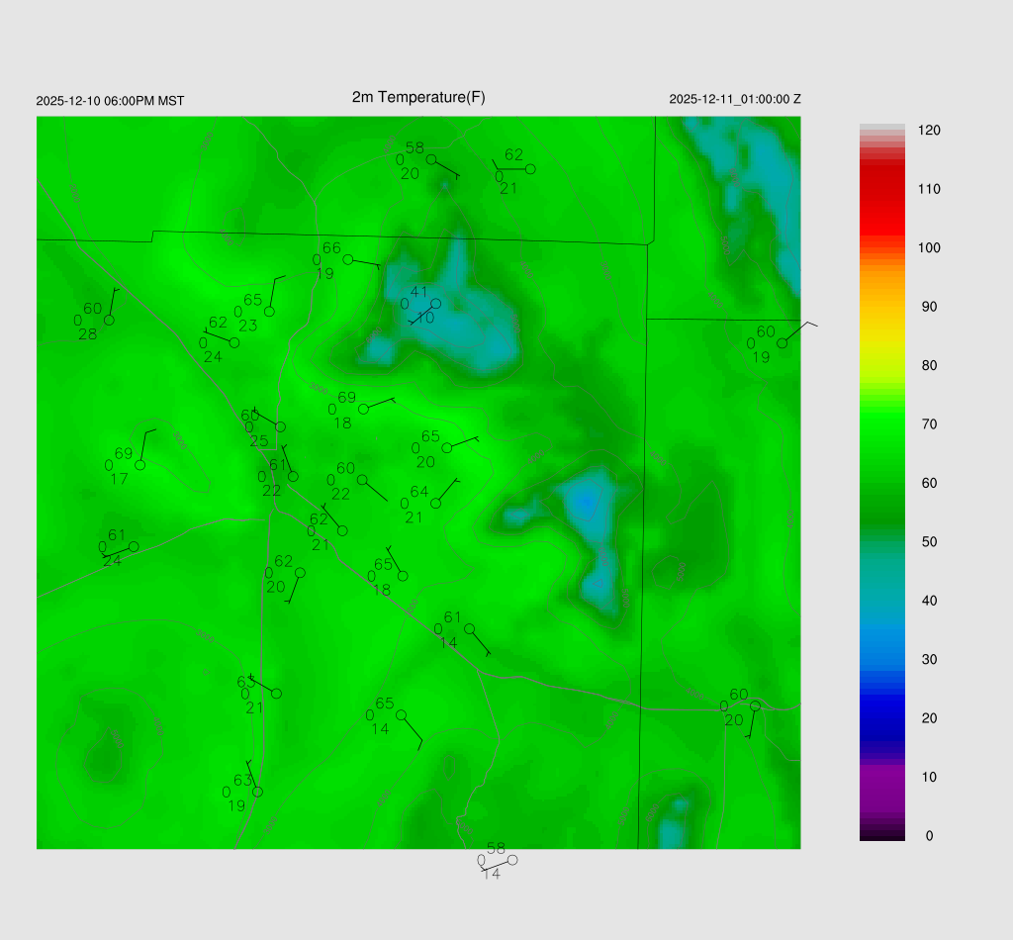Viewport: 1013px width, 940px height.
Task: Select the station marker showing 66 degrees
Action: [x=347, y=259]
